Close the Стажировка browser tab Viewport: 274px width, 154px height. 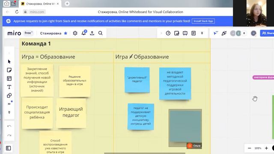point(58,4)
